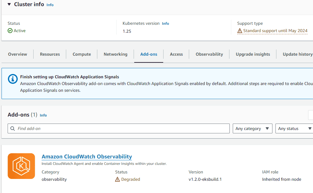Click the Active status text
This screenshot has width=313, height=193.
point(20,31)
